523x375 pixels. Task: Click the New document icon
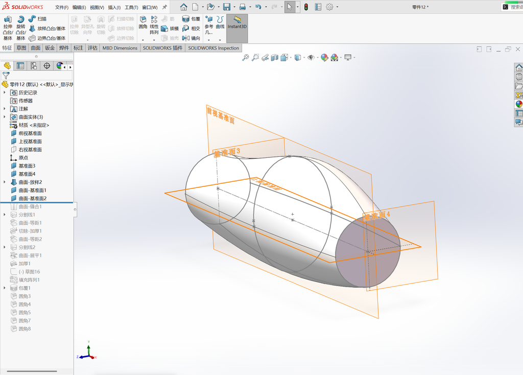(x=195, y=7)
